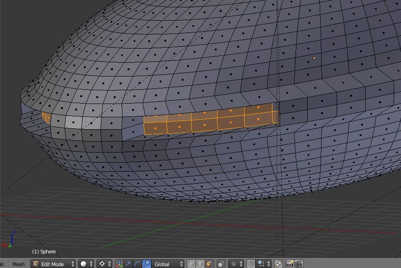
Task: Open the Mesh menu
Action: coord(18,264)
